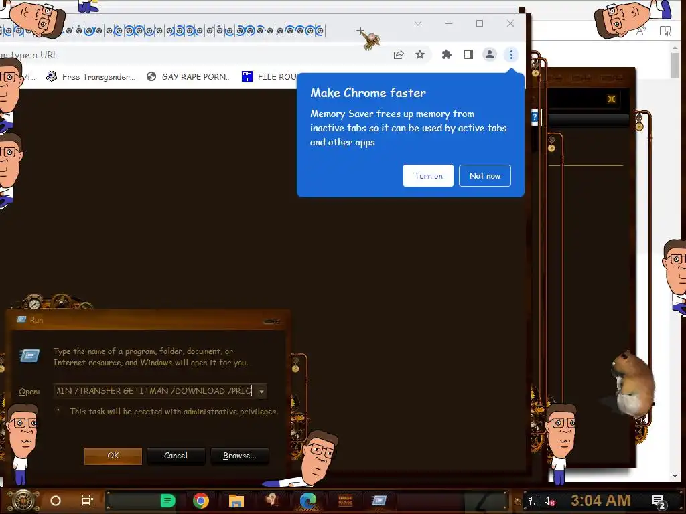
Task: Click Browse... in the Run dialog
Action: coord(239,456)
